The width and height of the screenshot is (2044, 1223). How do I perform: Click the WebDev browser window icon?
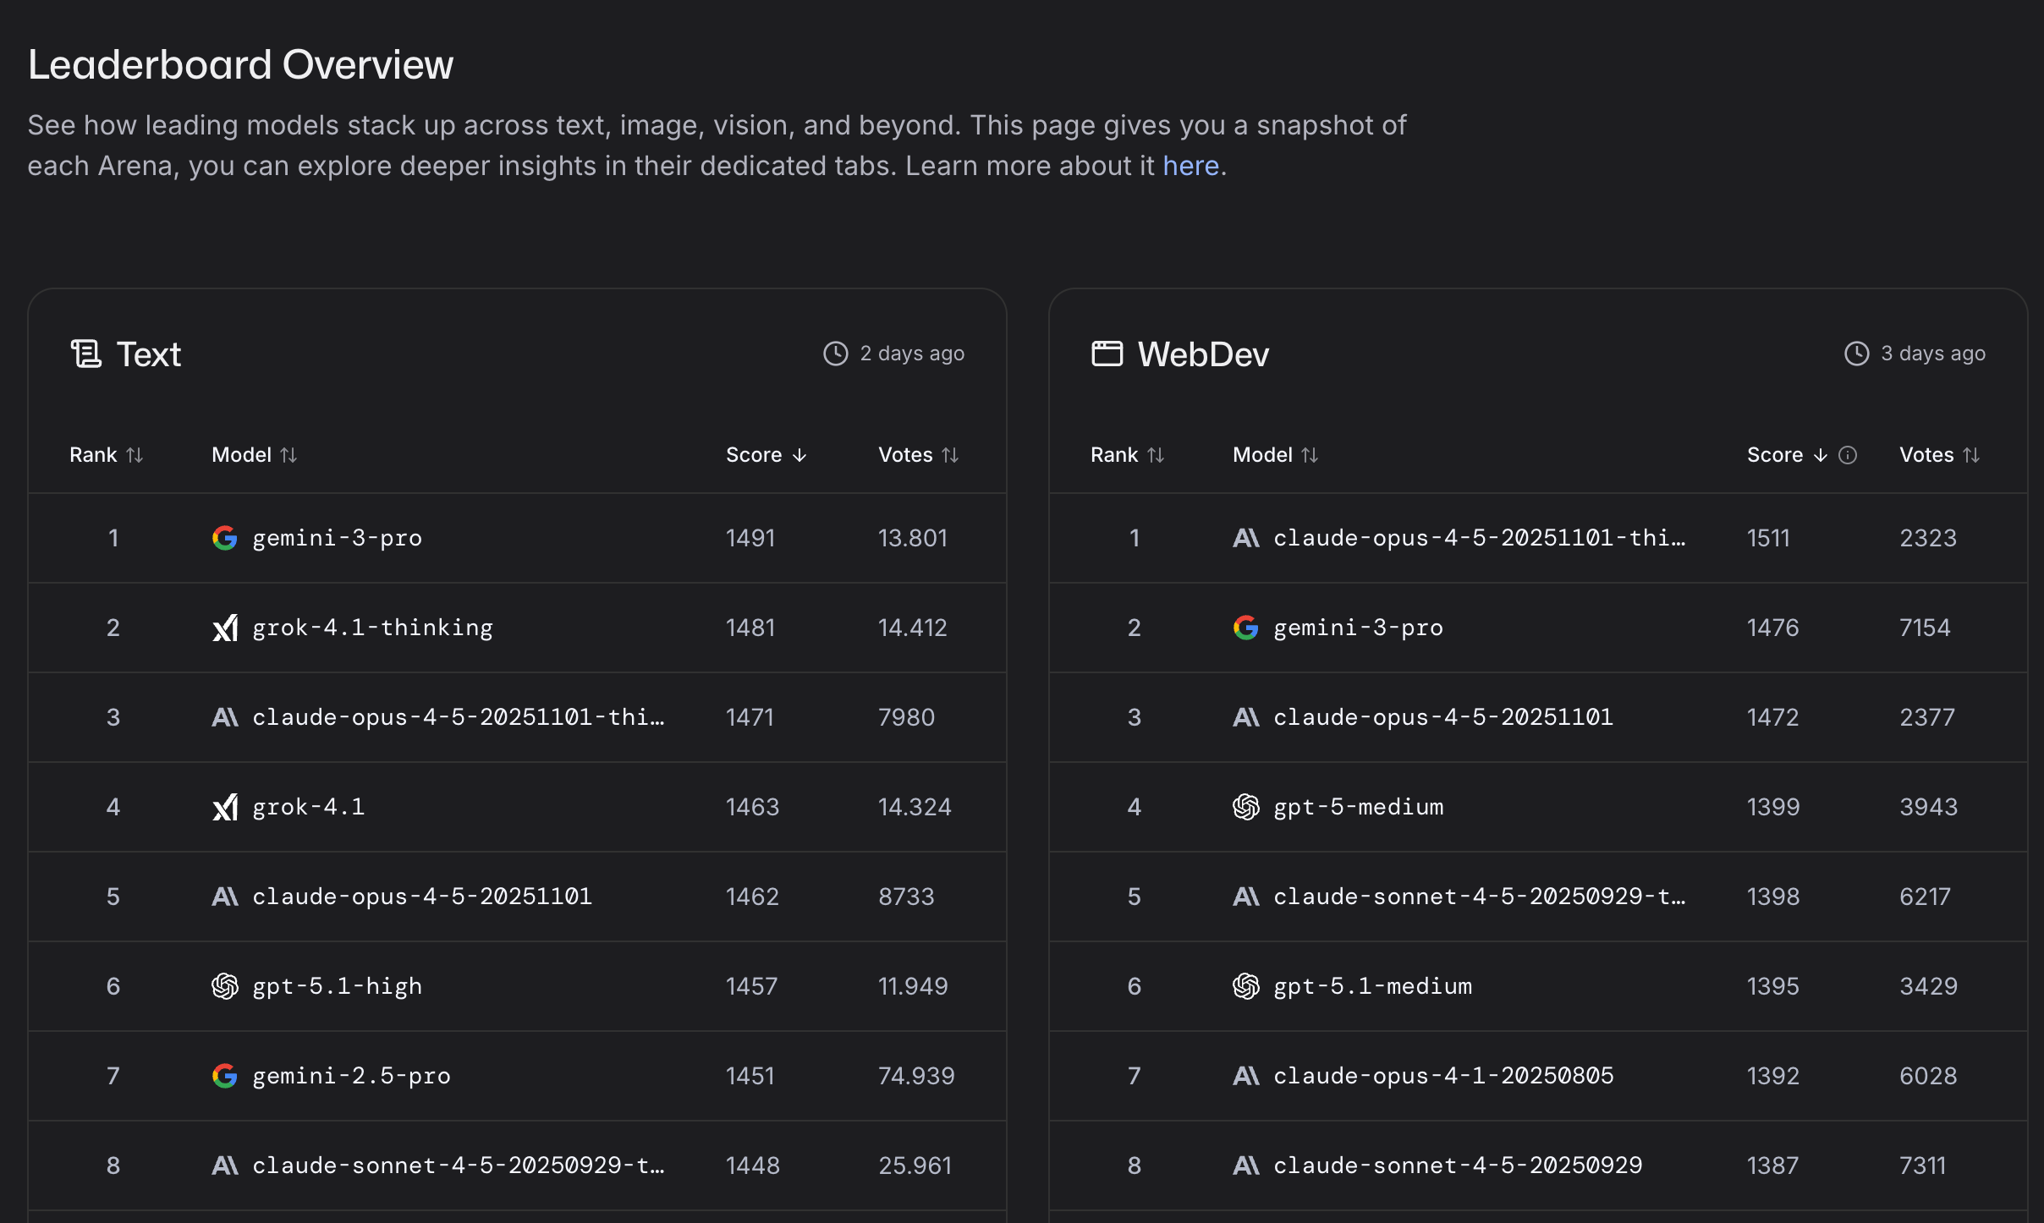[x=1107, y=354]
